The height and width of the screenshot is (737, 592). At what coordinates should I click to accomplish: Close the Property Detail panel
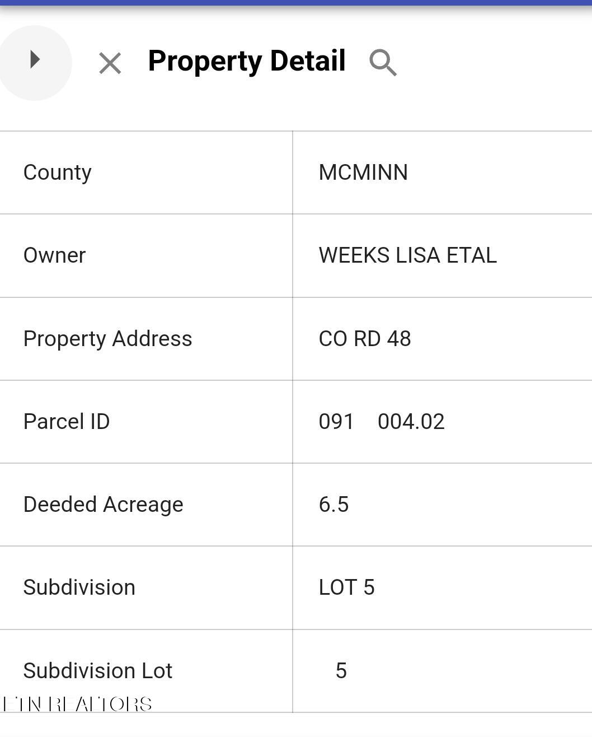coord(110,63)
